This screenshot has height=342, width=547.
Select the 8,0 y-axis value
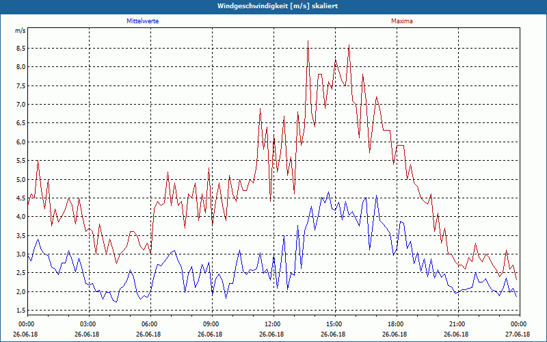(x=21, y=66)
